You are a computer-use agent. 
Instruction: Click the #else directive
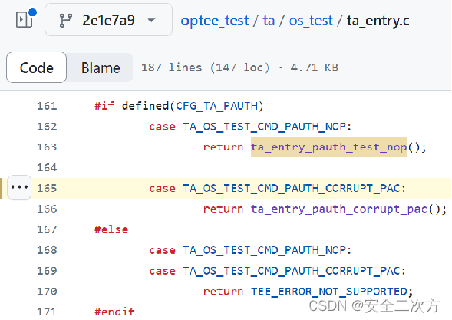(x=111, y=229)
